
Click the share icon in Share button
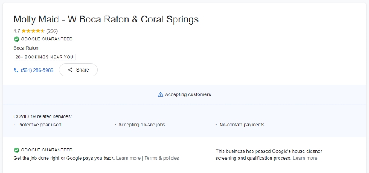[x=70, y=70]
